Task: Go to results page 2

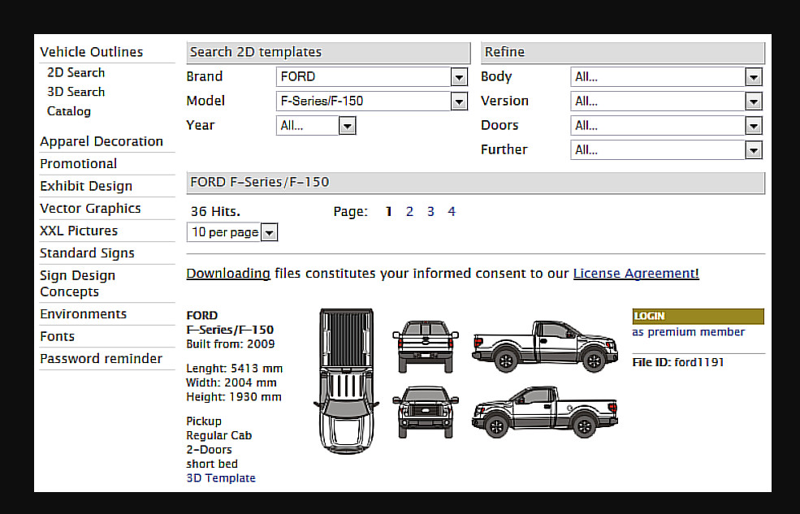Action: (x=409, y=212)
